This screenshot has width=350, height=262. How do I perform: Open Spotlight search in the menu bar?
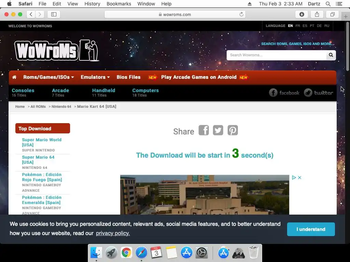(328, 4)
